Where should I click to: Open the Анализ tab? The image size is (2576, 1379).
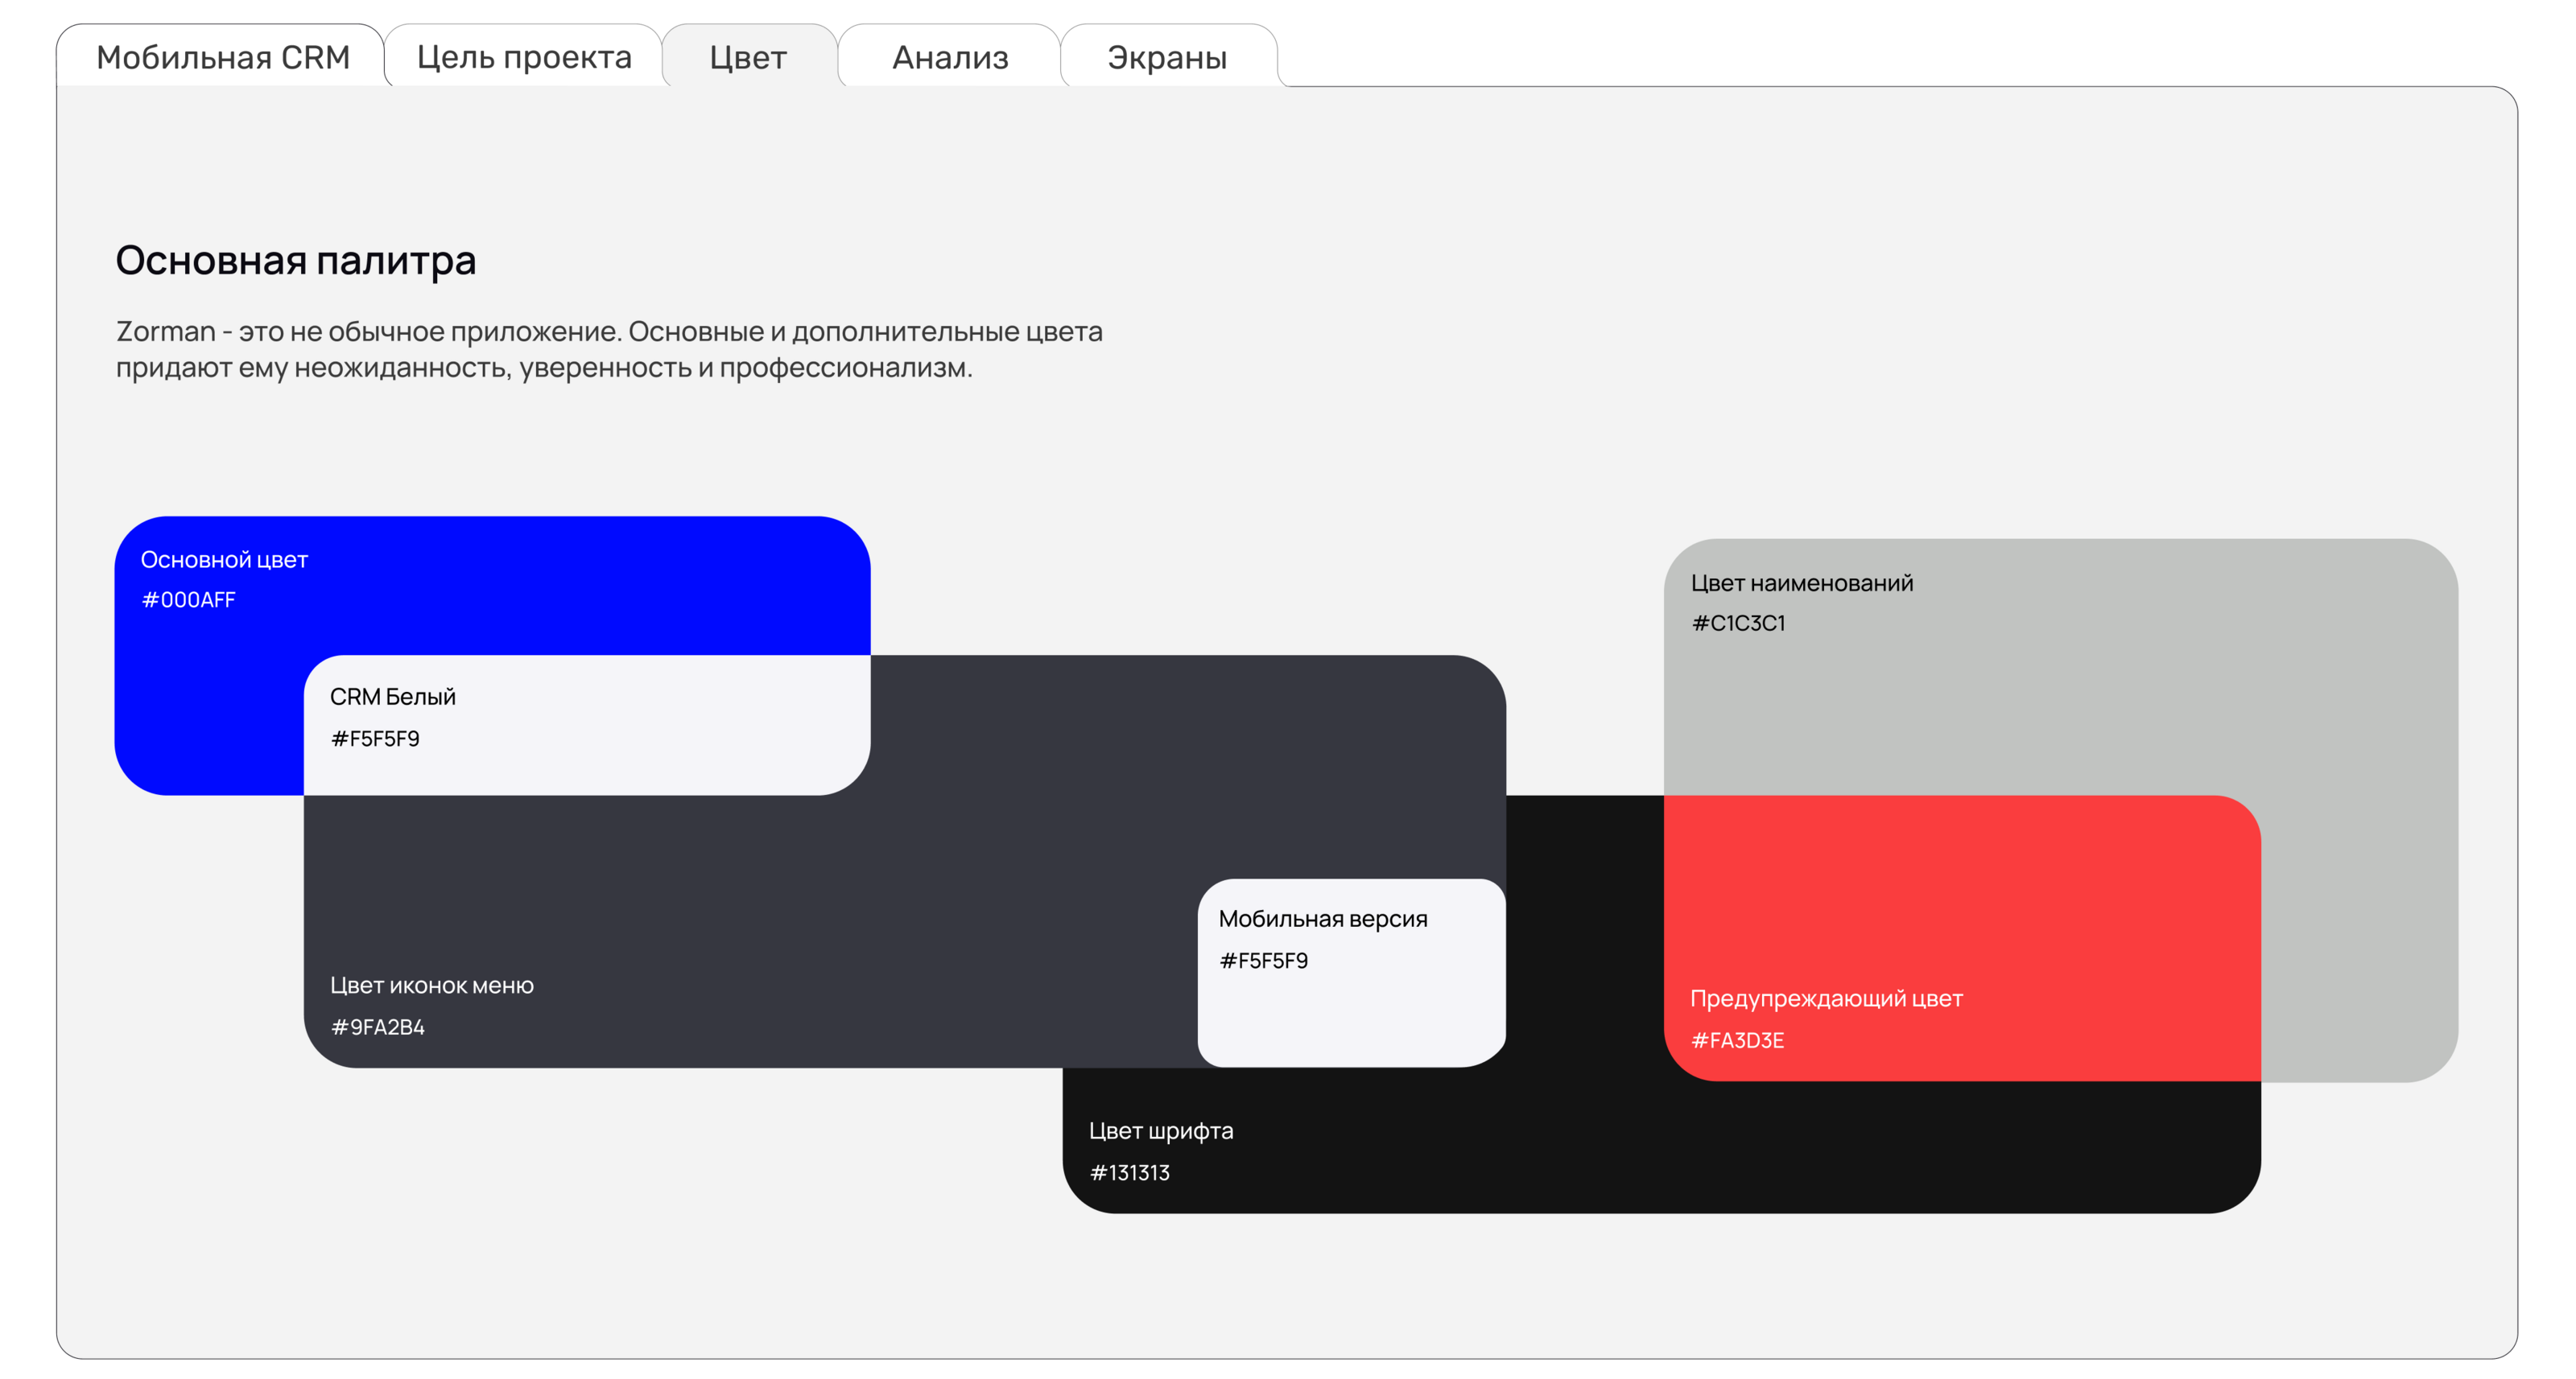pos(949,57)
